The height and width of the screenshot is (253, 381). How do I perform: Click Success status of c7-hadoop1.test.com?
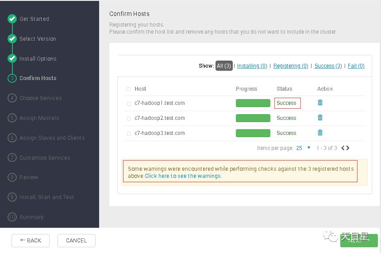[286, 103]
